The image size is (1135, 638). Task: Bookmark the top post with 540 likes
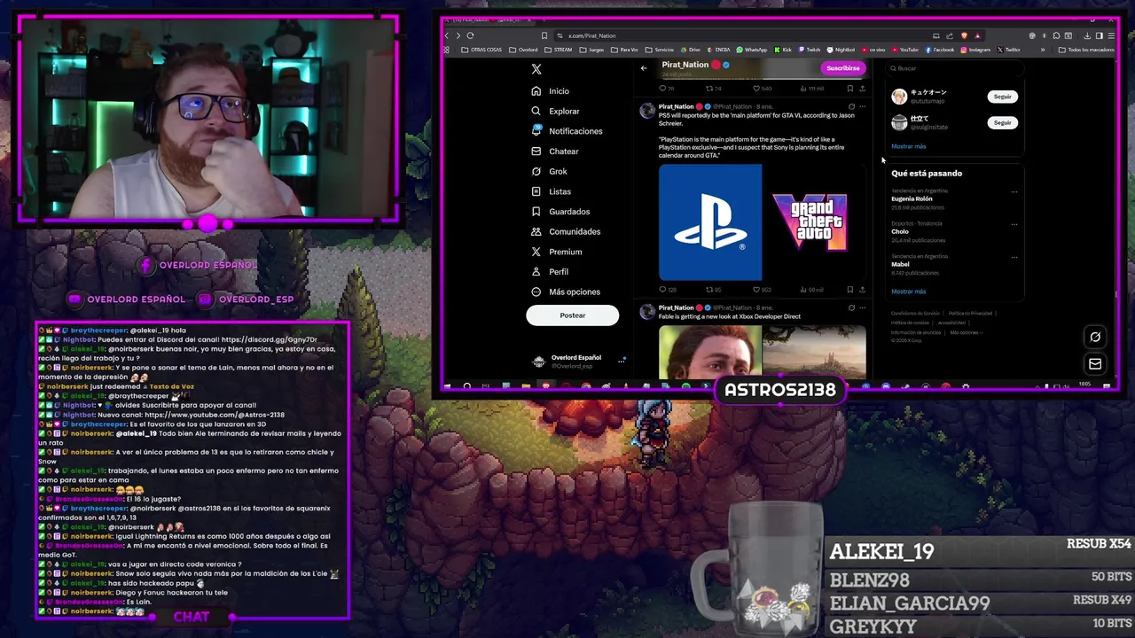pos(849,89)
